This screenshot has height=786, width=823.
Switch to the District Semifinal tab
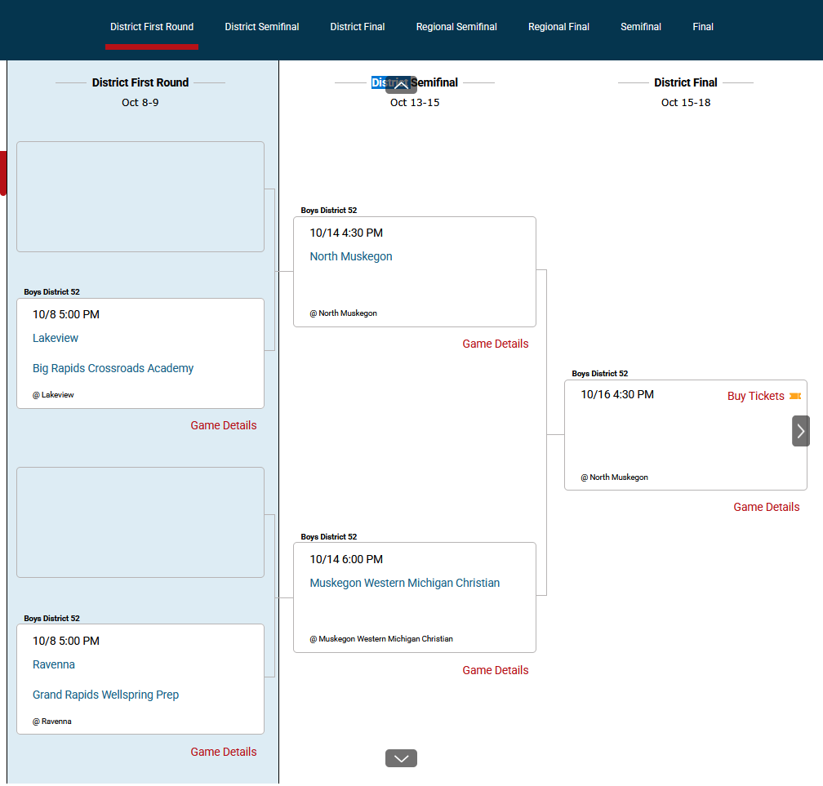(x=262, y=27)
